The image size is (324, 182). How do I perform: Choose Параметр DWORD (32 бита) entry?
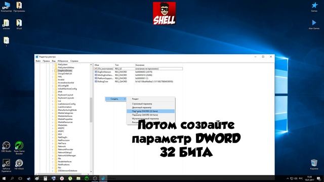[x=151, y=111]
